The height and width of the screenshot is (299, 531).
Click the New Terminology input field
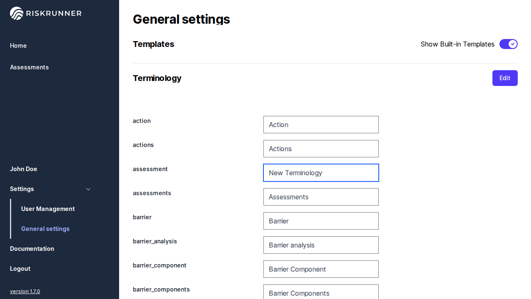coord(321,173)
